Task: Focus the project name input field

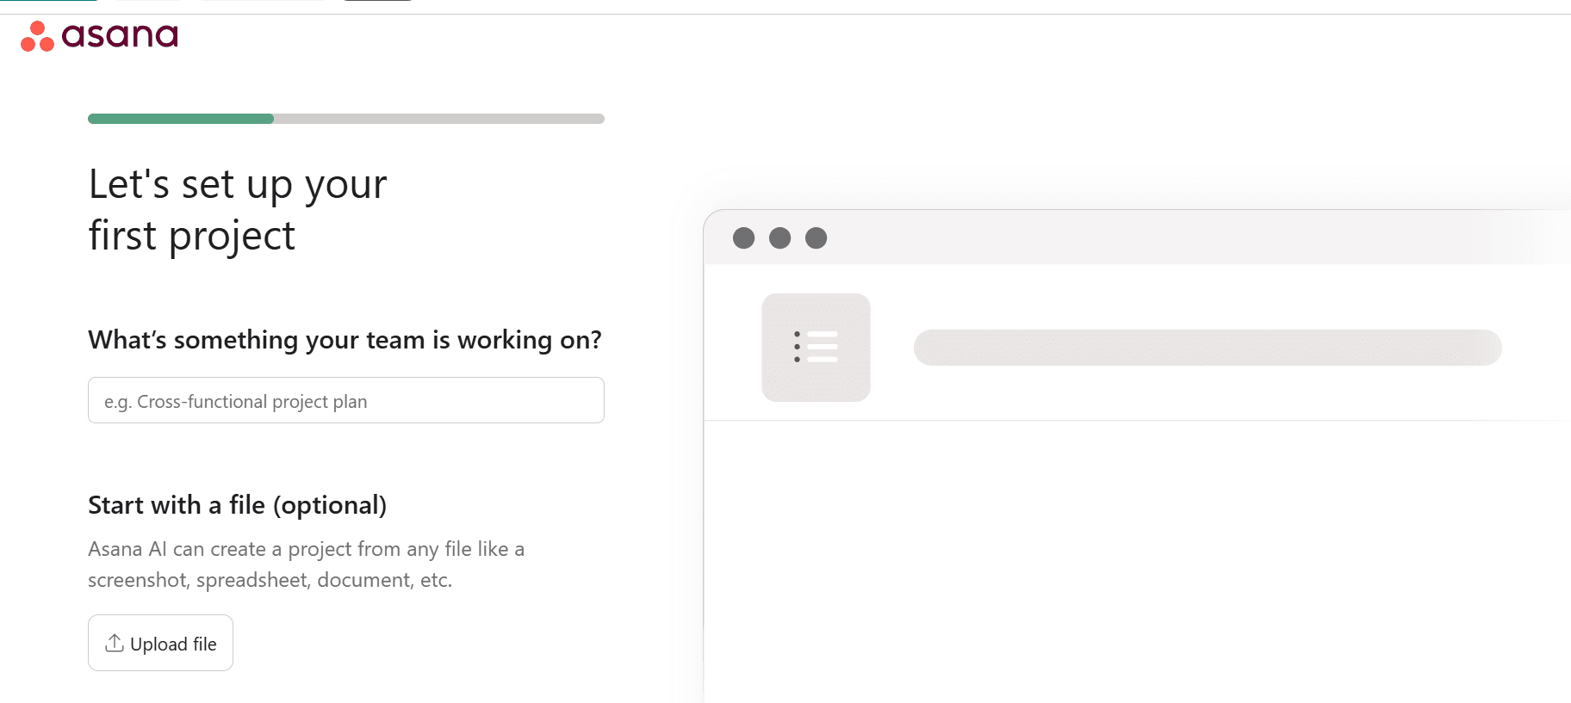Action: (x=345, y=400)
